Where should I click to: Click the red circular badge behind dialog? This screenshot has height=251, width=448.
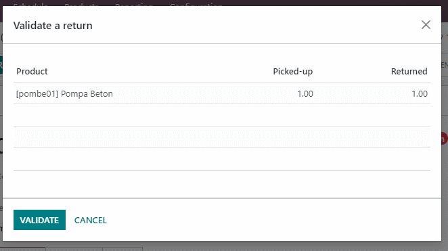[445, 139]
